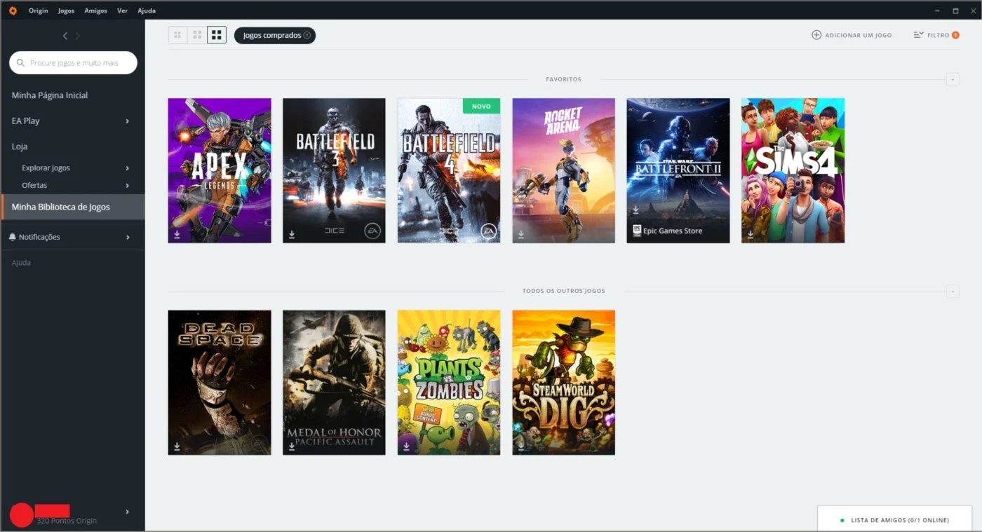Open the Apex Legends game tile

tap(220, 170)
